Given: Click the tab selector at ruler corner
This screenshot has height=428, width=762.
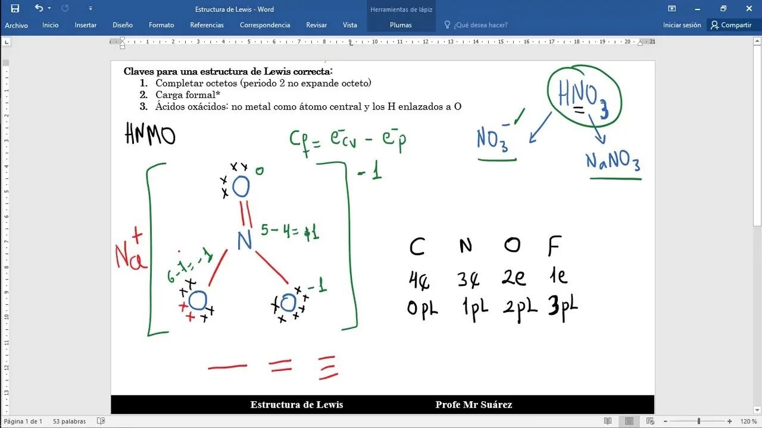Looking at the screenshot, I should [x=7, y=42].
